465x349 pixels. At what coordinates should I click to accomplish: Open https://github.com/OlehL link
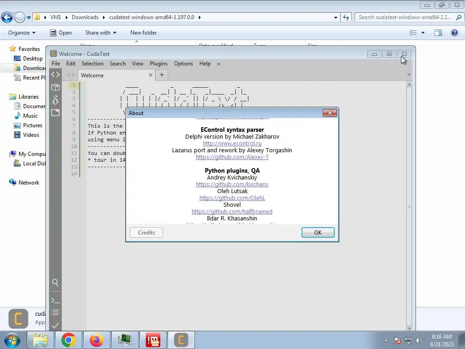coord(232,198)
